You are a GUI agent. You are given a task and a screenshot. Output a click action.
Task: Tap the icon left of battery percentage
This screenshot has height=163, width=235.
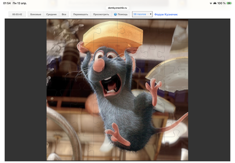215,3
